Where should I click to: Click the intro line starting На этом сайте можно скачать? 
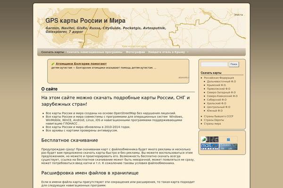click(116, 101)
